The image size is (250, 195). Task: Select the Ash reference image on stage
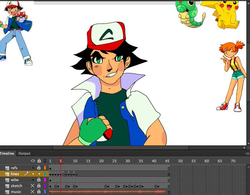point(16,33)
